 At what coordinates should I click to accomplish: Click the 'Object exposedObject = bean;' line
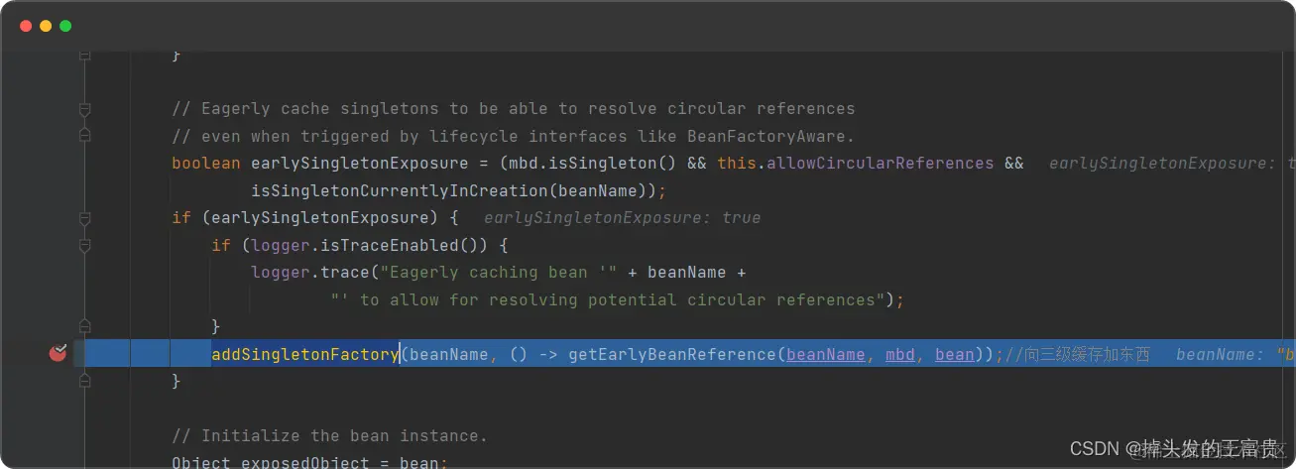tap(310, 462)
